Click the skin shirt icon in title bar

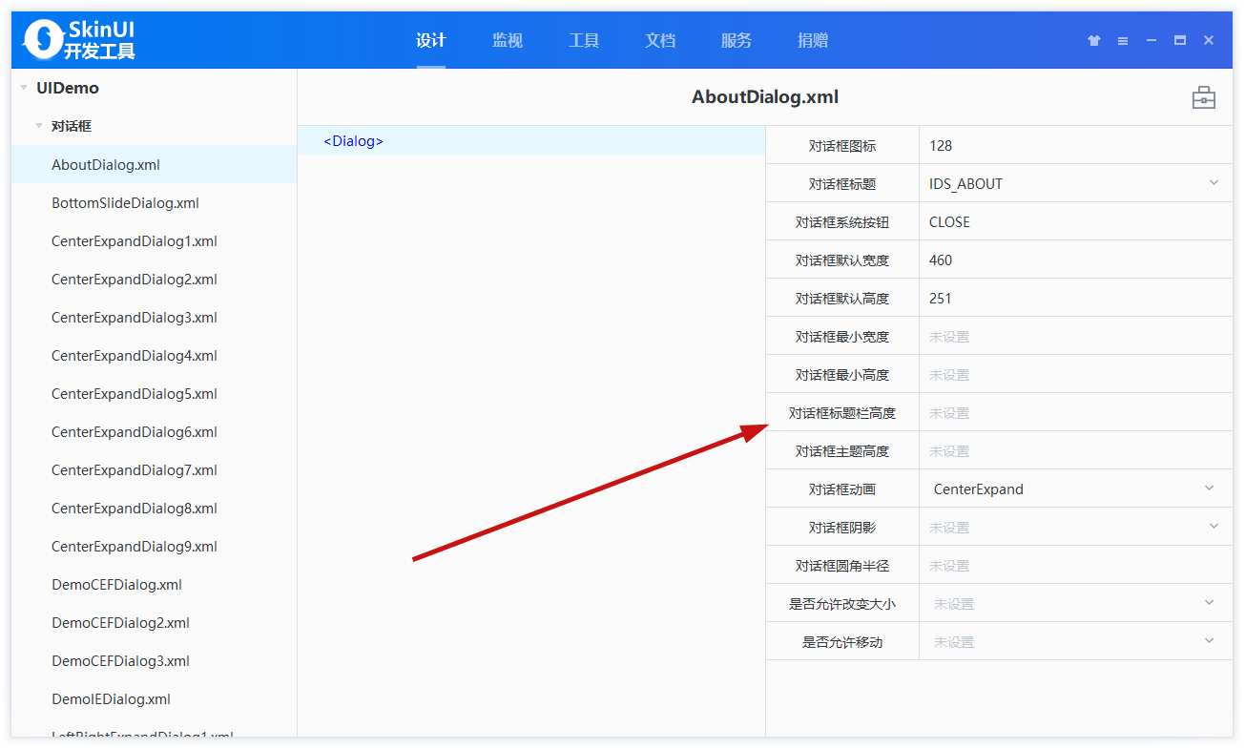click(x=1094, y=41)
